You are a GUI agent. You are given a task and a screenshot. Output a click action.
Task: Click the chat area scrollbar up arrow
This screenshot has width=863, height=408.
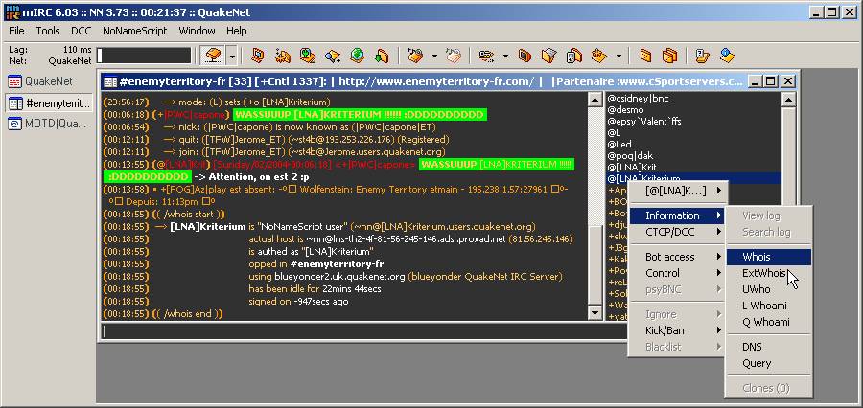pyautogui.click(x=595, y=100)
